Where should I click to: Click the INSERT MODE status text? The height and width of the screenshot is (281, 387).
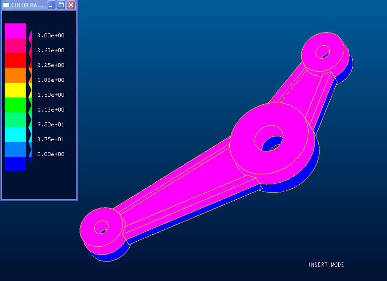326,265
